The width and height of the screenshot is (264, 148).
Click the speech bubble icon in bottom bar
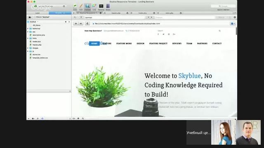tap(78, 118)
